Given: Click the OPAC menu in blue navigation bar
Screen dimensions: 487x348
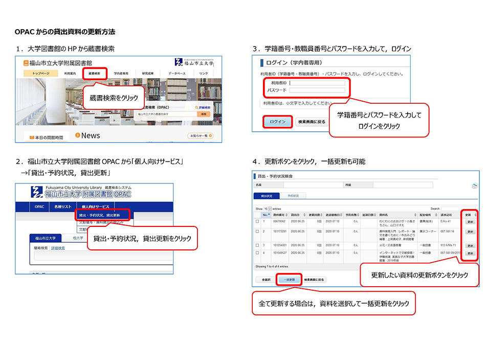Looking at the screenshot, I should pyautogui.click(x=39, y=206).
